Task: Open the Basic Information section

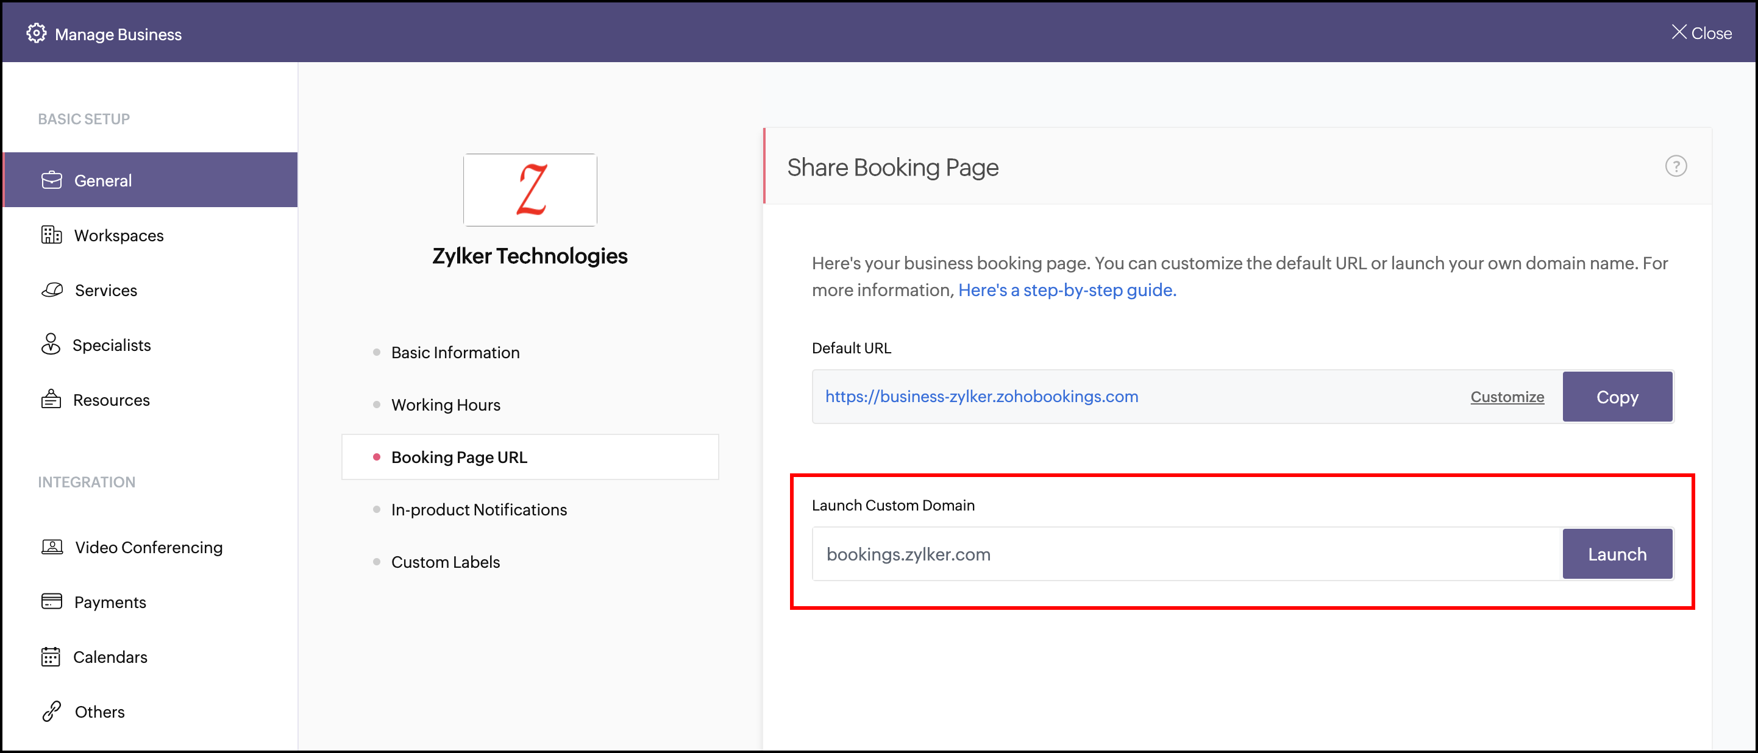Action: [x=455, y=353]
